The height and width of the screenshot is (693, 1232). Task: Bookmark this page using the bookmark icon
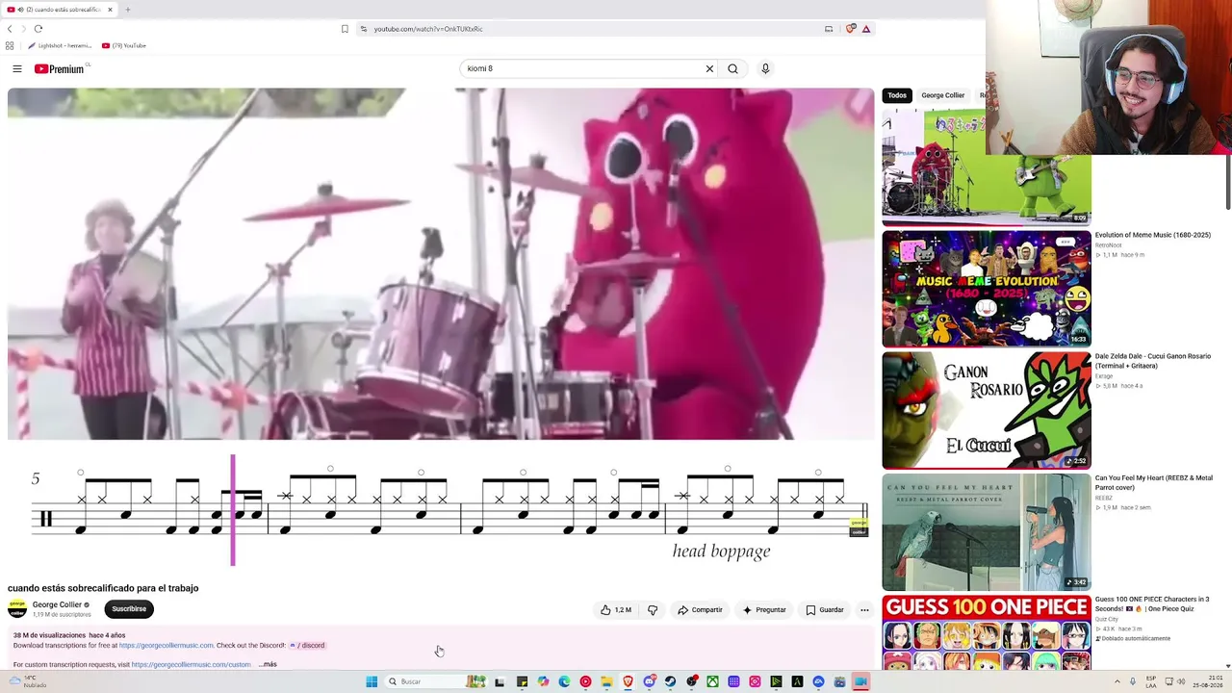[x=345, y=29]
